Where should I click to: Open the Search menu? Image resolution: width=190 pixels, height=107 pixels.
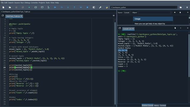[11, 3]
